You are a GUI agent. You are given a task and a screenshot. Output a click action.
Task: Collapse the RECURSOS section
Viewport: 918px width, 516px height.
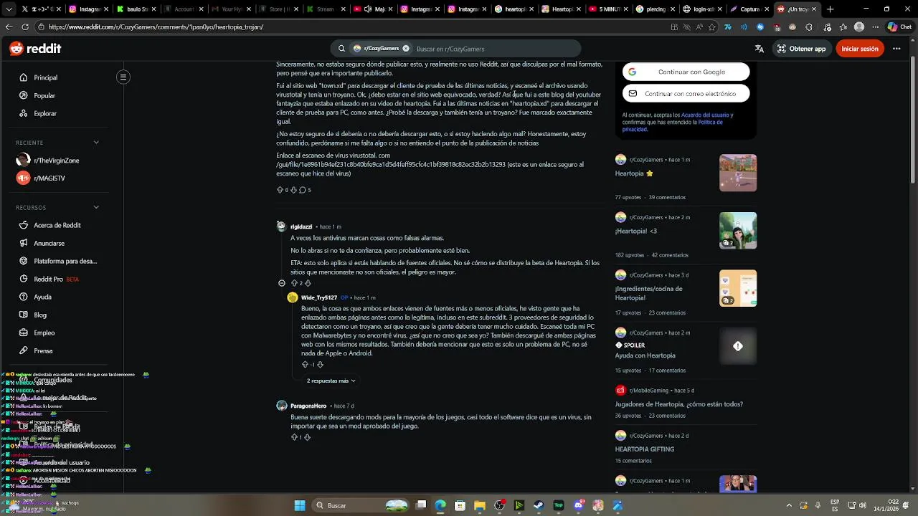96,207
